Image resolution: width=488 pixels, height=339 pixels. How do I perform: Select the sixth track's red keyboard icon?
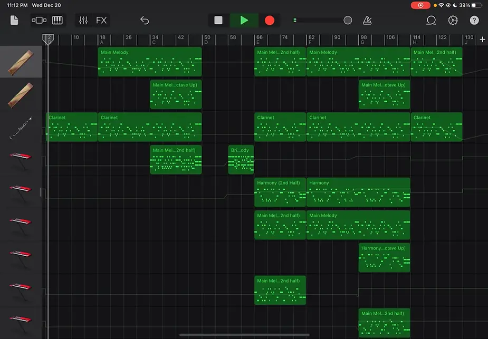(x=21, y=225)
